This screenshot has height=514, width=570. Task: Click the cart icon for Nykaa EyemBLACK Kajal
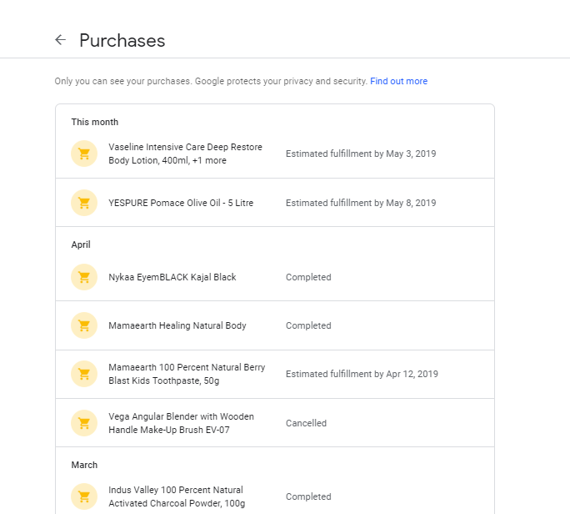tap(84, 277)
